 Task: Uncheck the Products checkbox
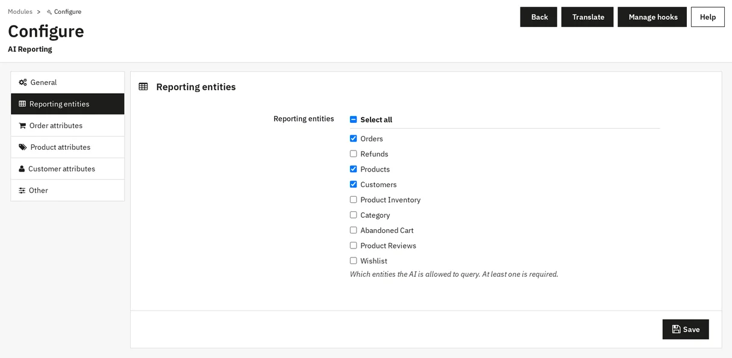(x=354, y=169)
